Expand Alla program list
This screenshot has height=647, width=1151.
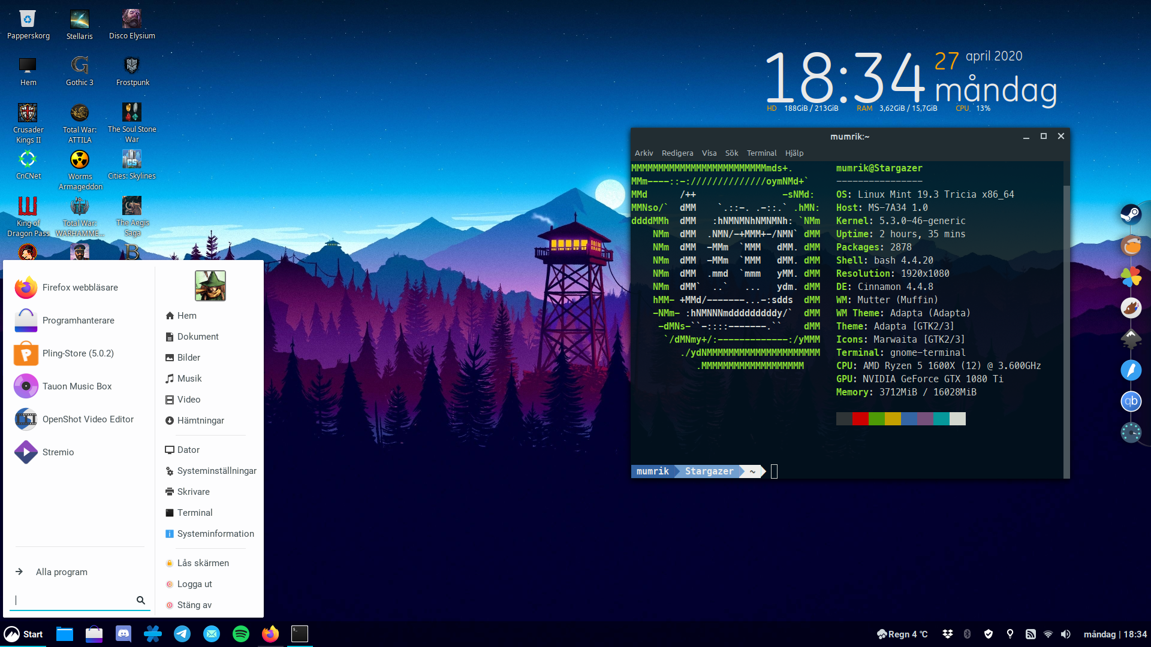61,572
